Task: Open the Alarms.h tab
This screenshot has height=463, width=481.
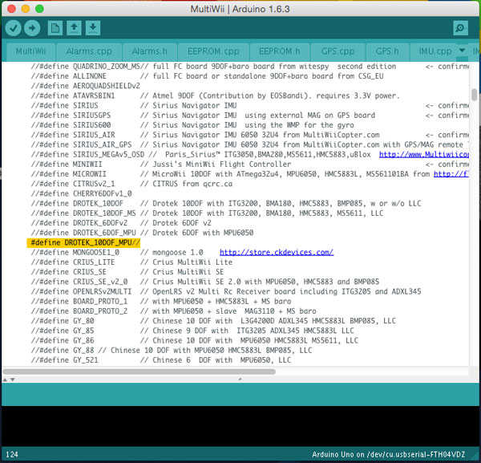Action: point(150,51)
